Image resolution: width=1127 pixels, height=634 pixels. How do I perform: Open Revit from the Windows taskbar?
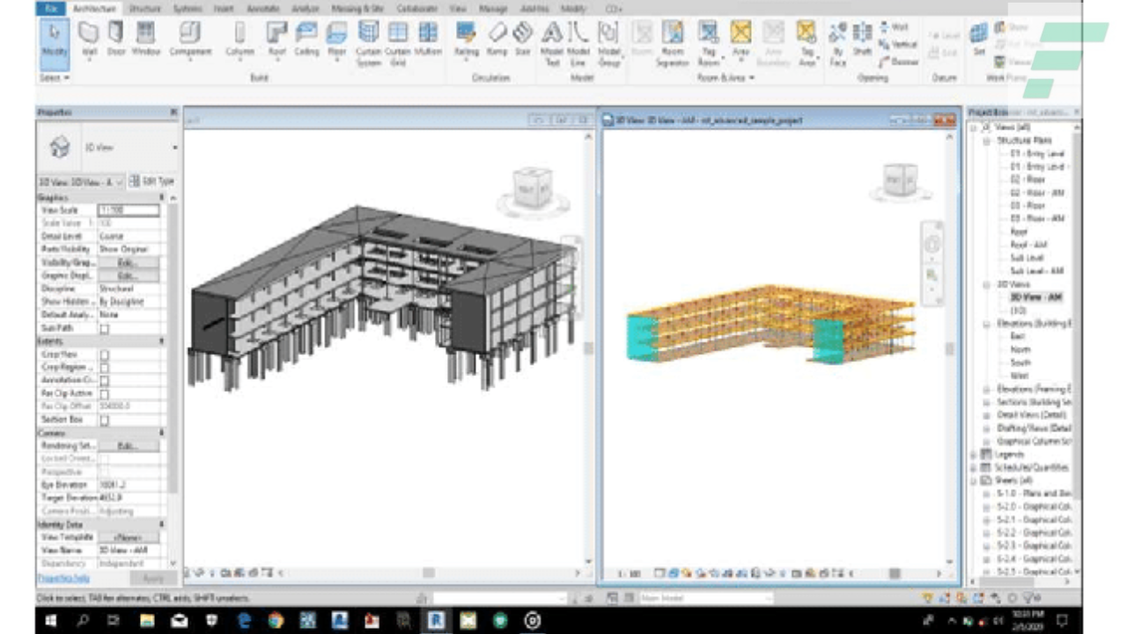(x=435, y=621)
